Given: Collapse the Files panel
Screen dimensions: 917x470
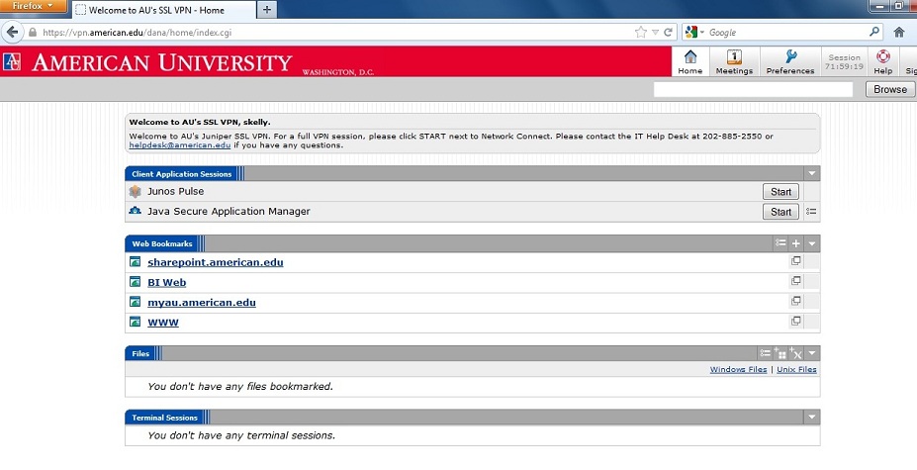Looking at the screenshot, I should tap(812, 353).
